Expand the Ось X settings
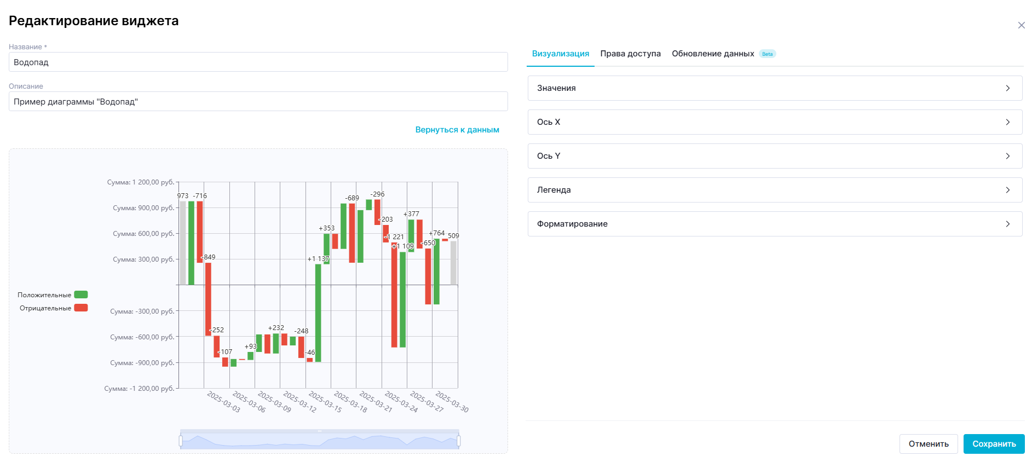Screen dimensions: 1032x462 (774, 122)
